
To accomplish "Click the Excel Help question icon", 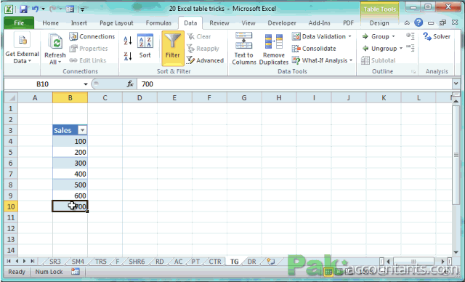I will 418,23.
